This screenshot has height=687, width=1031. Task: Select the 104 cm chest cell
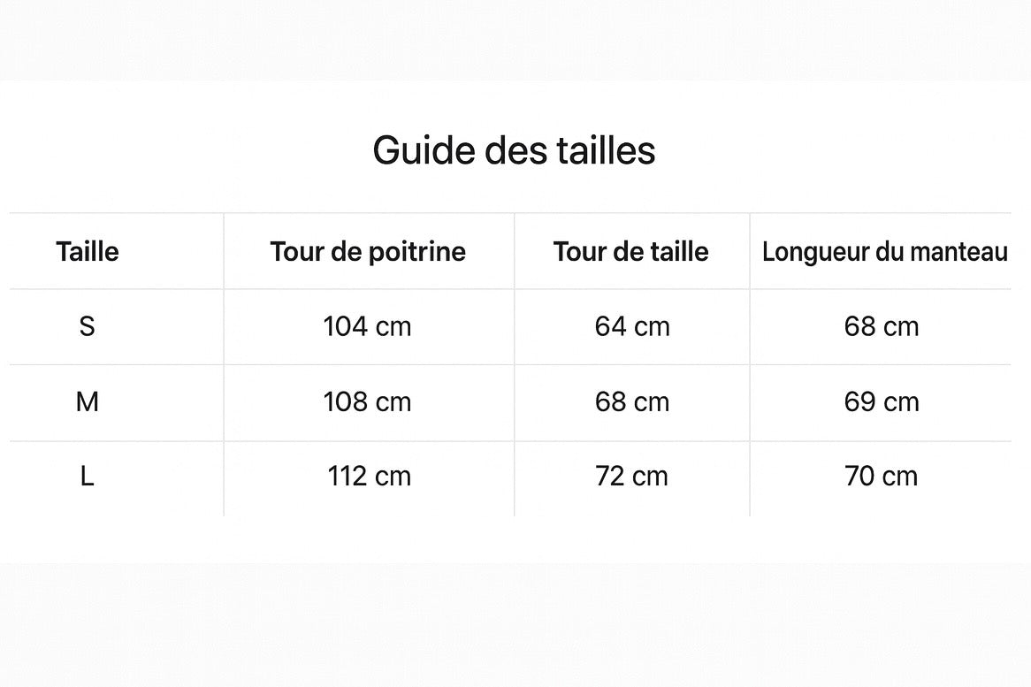coord(368,327)
